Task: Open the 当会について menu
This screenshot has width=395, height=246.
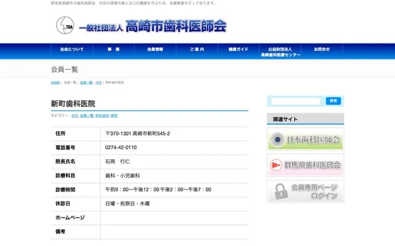Action: 72,49
